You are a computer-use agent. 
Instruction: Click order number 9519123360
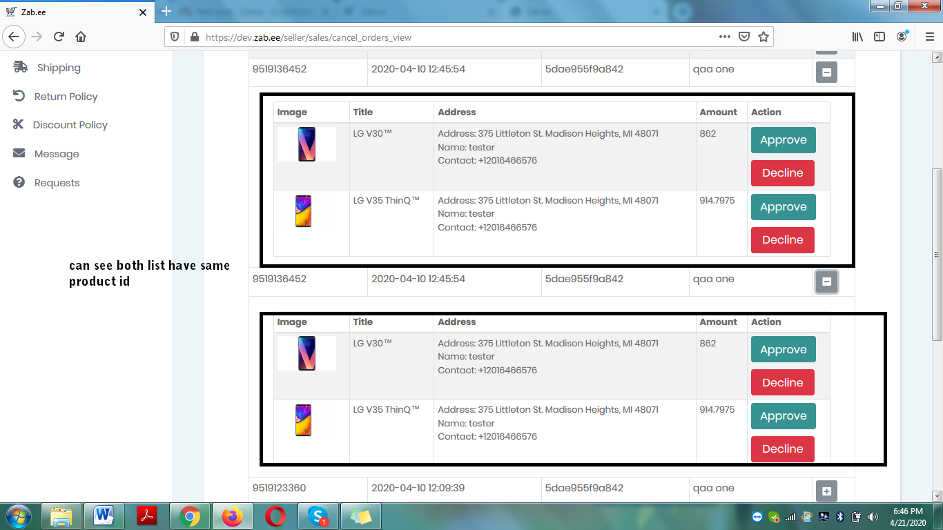tap(280, 488)
